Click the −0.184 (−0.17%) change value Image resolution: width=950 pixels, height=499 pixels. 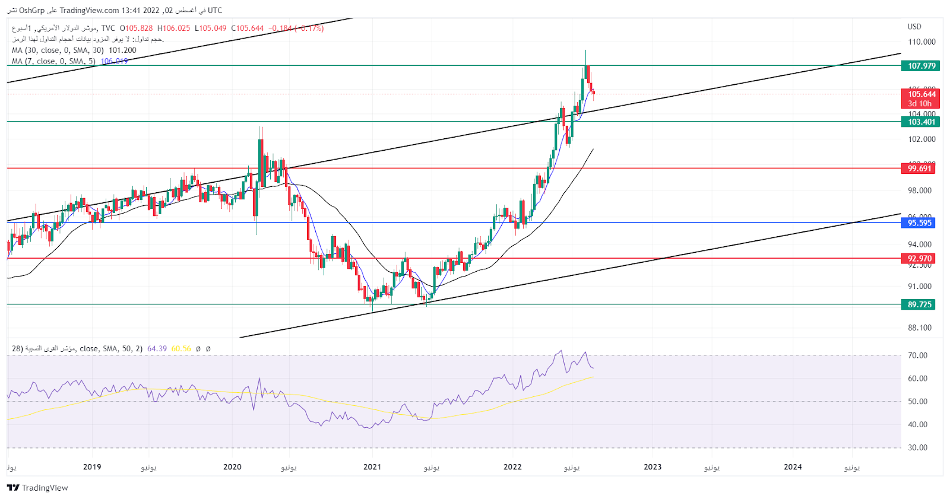click(296, 28)
